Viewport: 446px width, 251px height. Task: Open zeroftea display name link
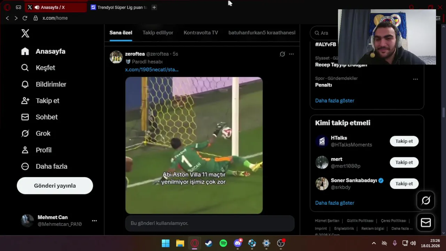(x=135, y=54)
